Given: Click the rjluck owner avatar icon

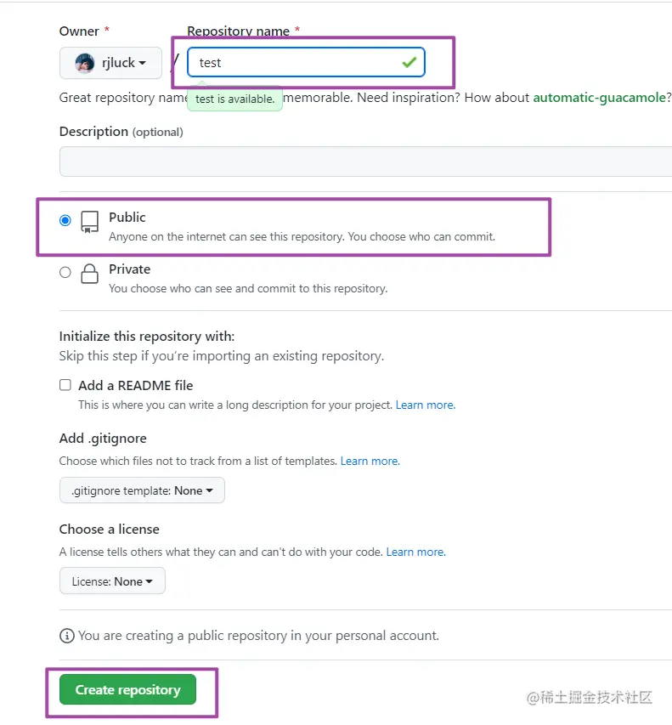Looking at the screenshot, I should [84, 63].
